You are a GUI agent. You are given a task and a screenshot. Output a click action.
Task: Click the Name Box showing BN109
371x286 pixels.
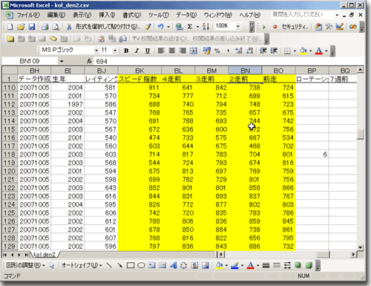(x=30, y=61)
